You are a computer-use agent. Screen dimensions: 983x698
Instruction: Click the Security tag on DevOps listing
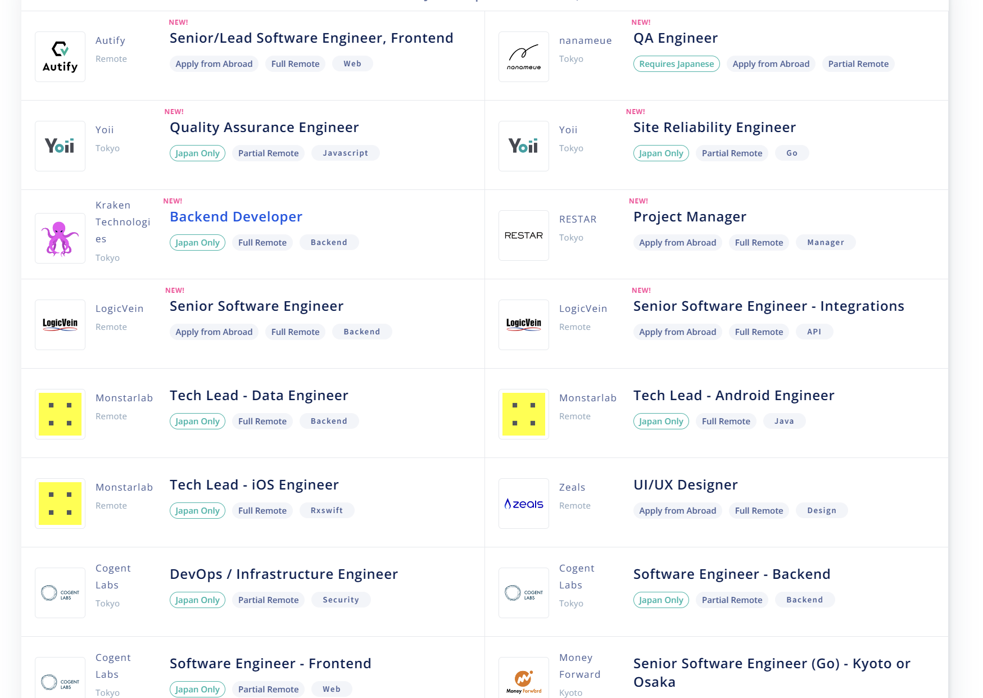pos(341,600)
